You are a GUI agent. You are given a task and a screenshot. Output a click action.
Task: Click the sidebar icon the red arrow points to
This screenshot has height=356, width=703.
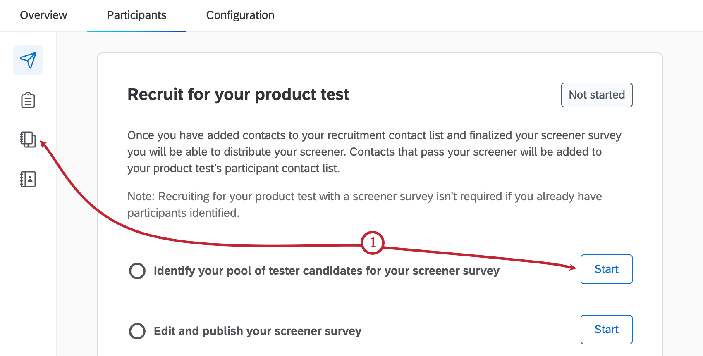pyautogui.click(x=28, y=140)
